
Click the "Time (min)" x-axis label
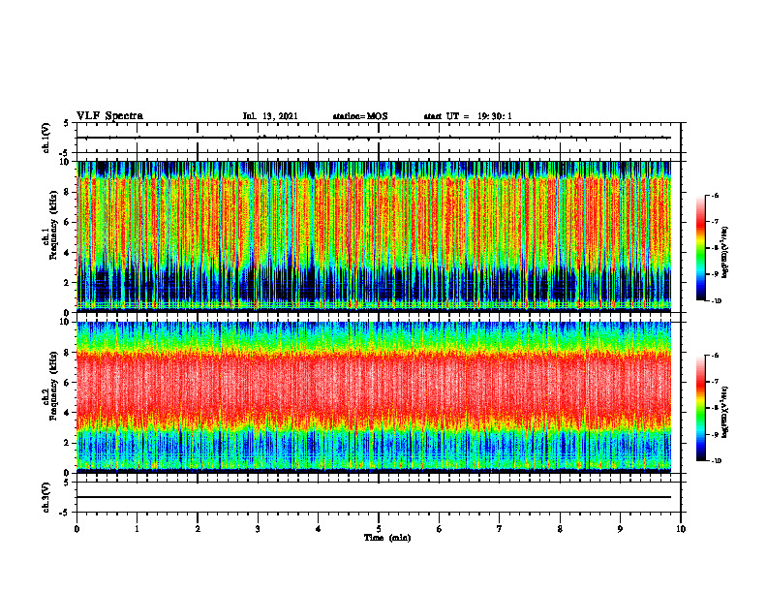[387, 538]
